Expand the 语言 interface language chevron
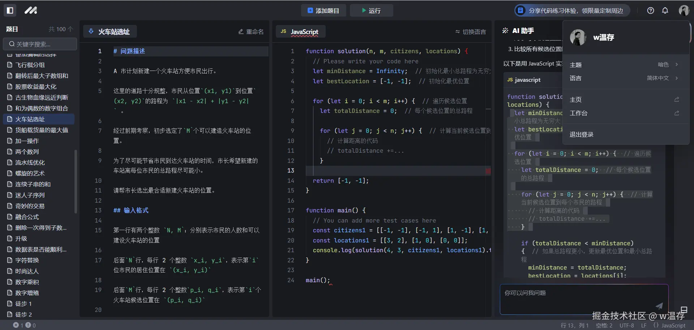Image resolution: width=694 pixels, height=330 pixels. tap(676, 78)
